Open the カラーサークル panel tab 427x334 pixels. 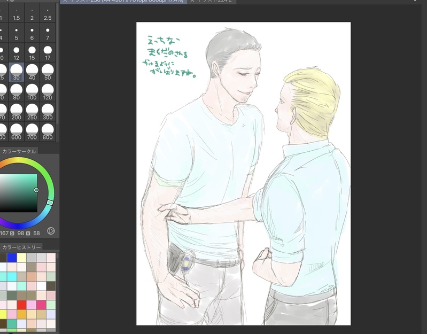19,151
